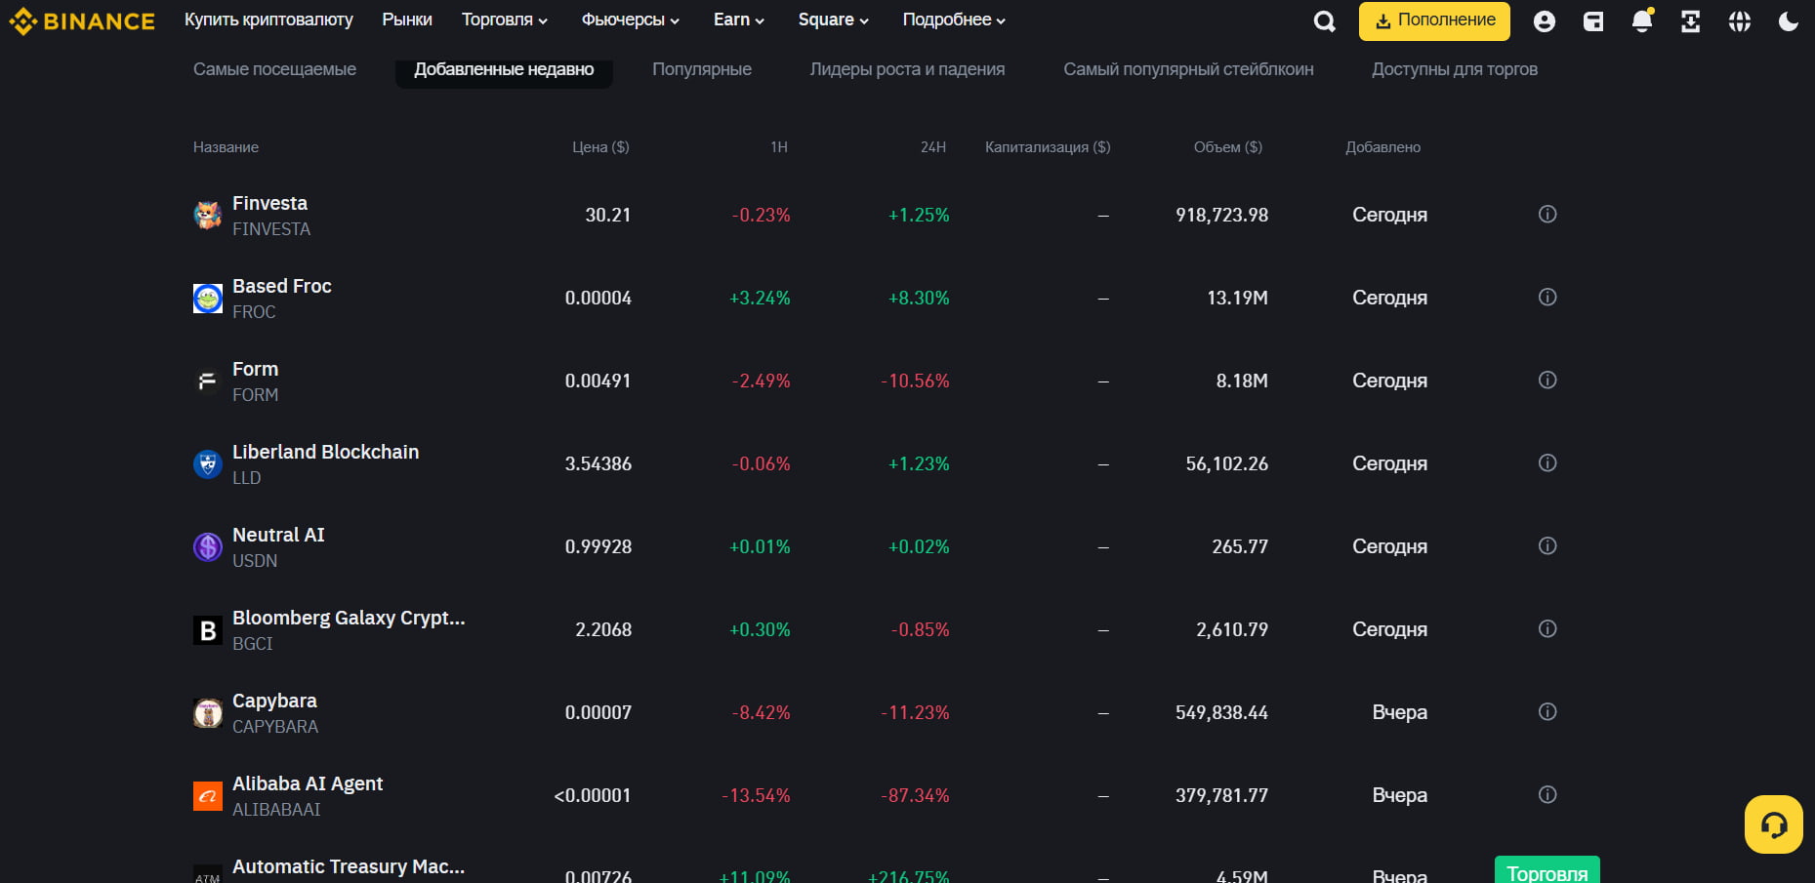Image resolution: width=1815 pixels, height=883 pixels.
Task: Show info icon for Bloomberg Galaxy row
Action: pos(1547,629)
